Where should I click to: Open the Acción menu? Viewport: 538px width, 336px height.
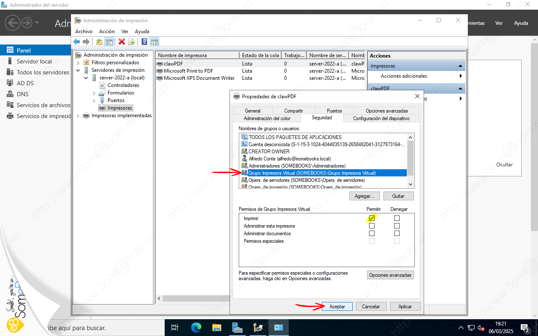click(x=107, y=31)
